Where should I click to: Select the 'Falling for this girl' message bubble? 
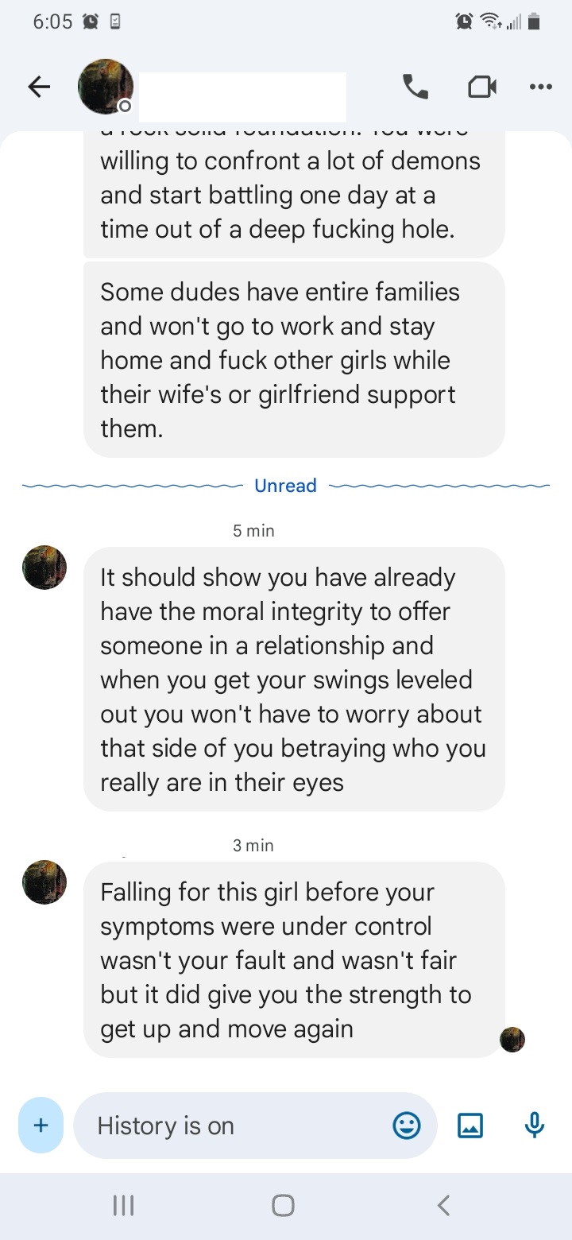tap(294, 959)
